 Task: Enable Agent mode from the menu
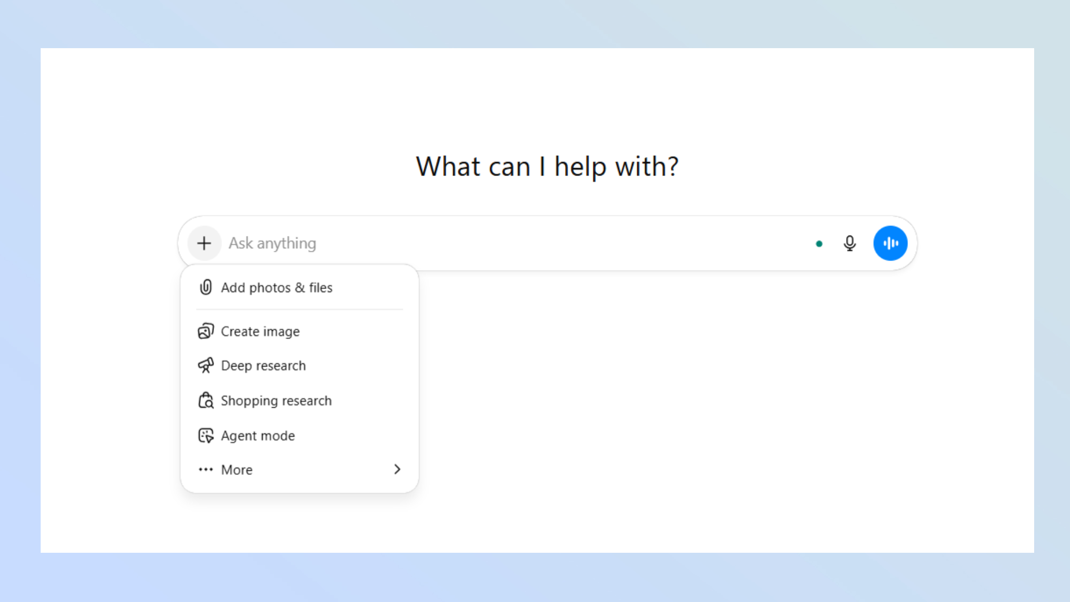(x=258, y=436)
